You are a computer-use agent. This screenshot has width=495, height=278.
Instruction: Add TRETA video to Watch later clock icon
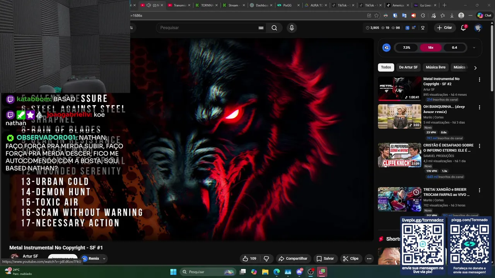(x=416, y=192)
